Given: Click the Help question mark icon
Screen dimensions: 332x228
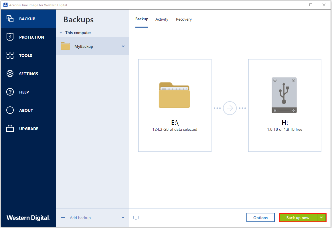Looking at the screenshot, I should 10,92.
